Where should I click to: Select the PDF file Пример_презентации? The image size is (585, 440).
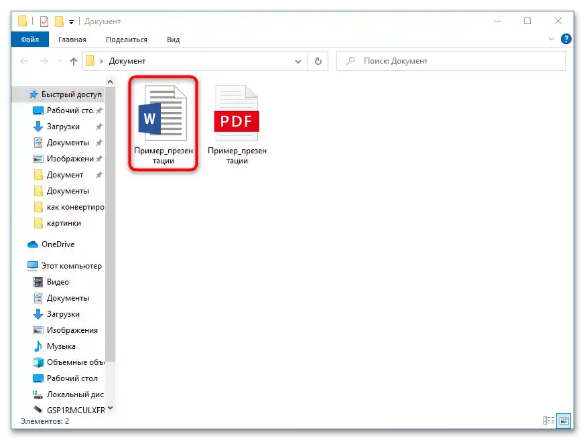[237, 124]
